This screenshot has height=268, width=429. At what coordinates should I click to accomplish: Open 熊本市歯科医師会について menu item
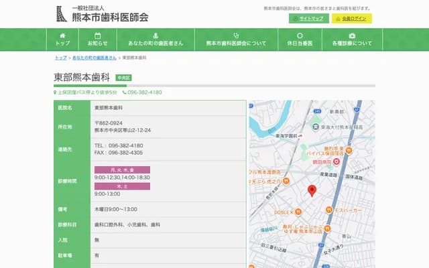pyautogui.click(x=236, y=40)
